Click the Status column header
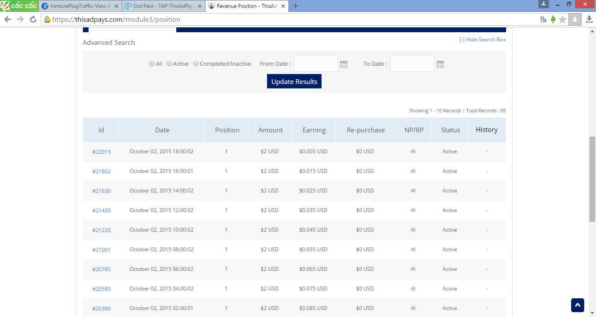Screen dimensions: 596x317 click(x=450, y=130)
